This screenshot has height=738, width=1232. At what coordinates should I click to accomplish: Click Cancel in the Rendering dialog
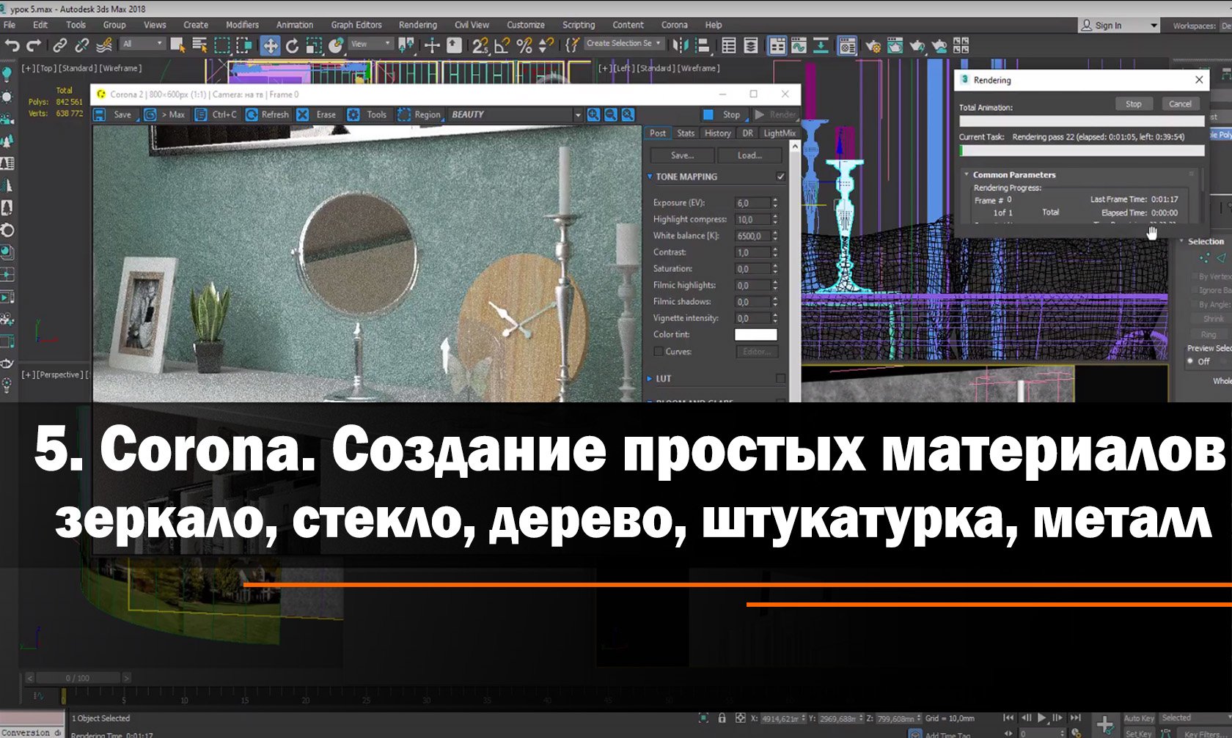tap(1180, 104)
